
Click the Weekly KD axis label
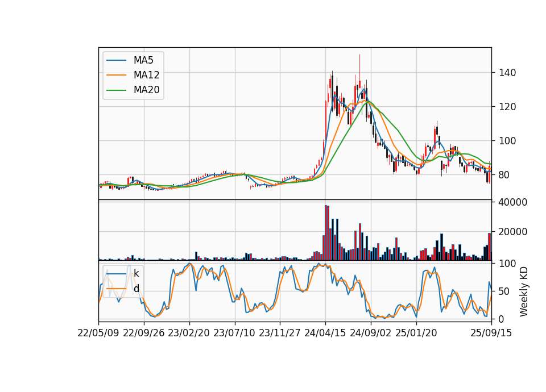coord(524,291)
